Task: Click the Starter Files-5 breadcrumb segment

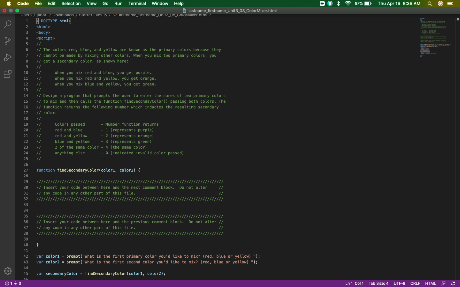Action: point(93,15)
